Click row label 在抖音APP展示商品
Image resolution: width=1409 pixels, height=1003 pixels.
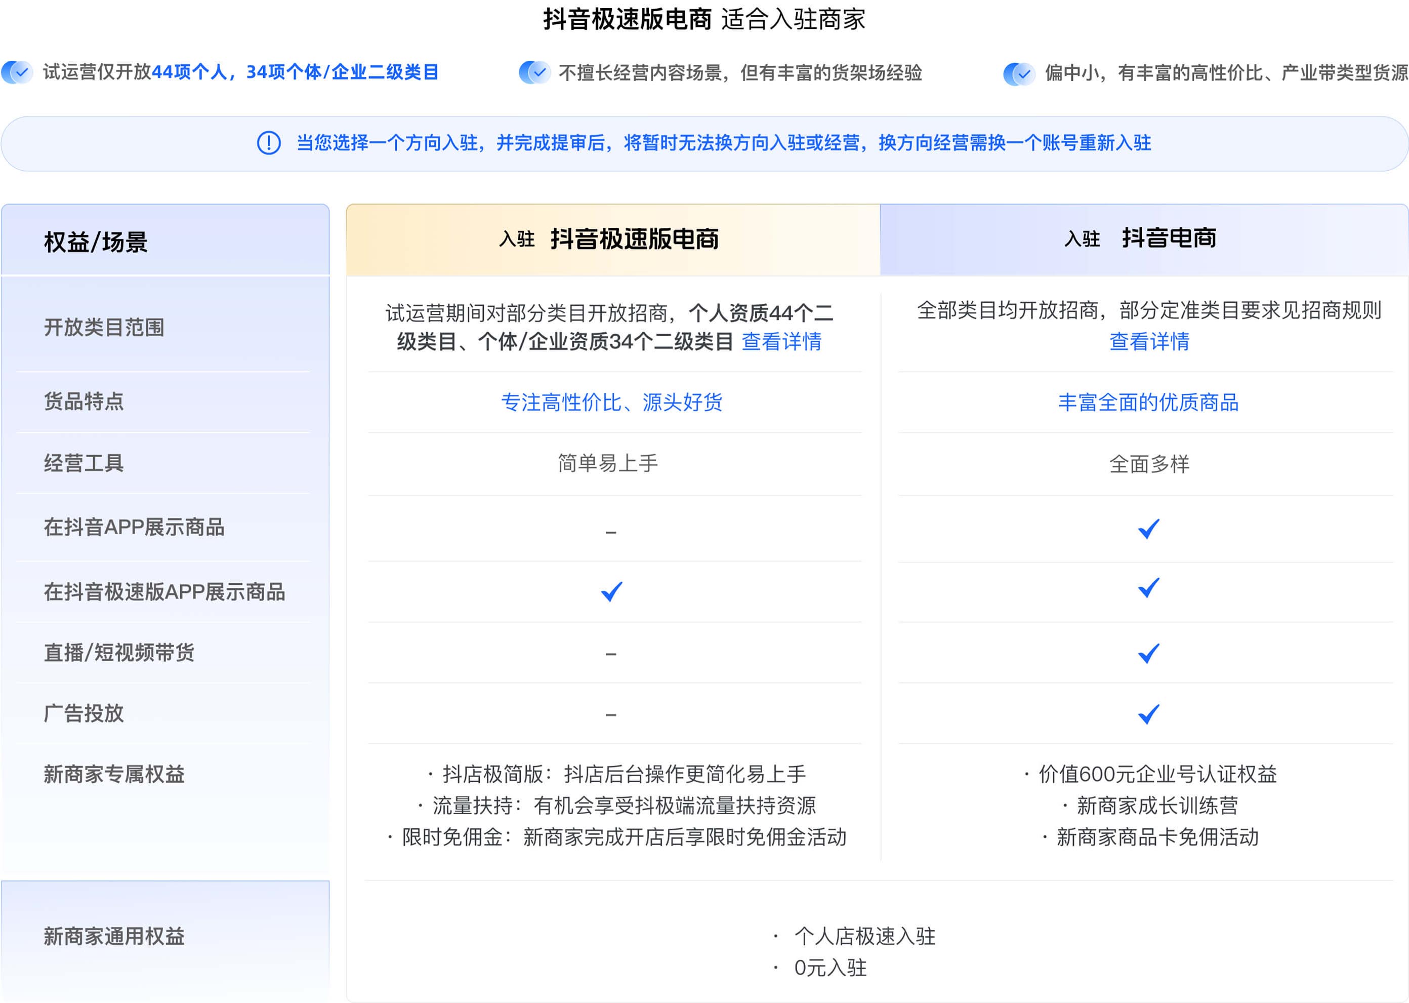[x=134, y=528]
